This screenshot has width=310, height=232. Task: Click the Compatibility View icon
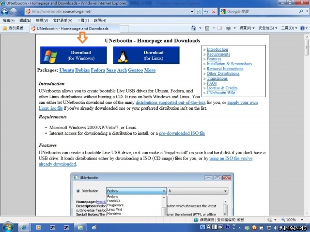[199, 12]
